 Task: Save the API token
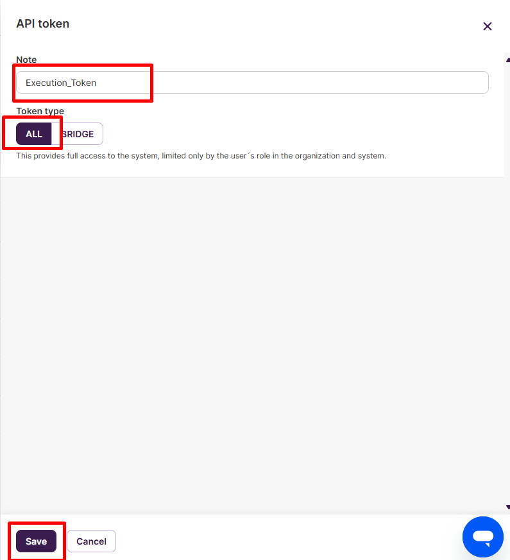click(36, 541)
